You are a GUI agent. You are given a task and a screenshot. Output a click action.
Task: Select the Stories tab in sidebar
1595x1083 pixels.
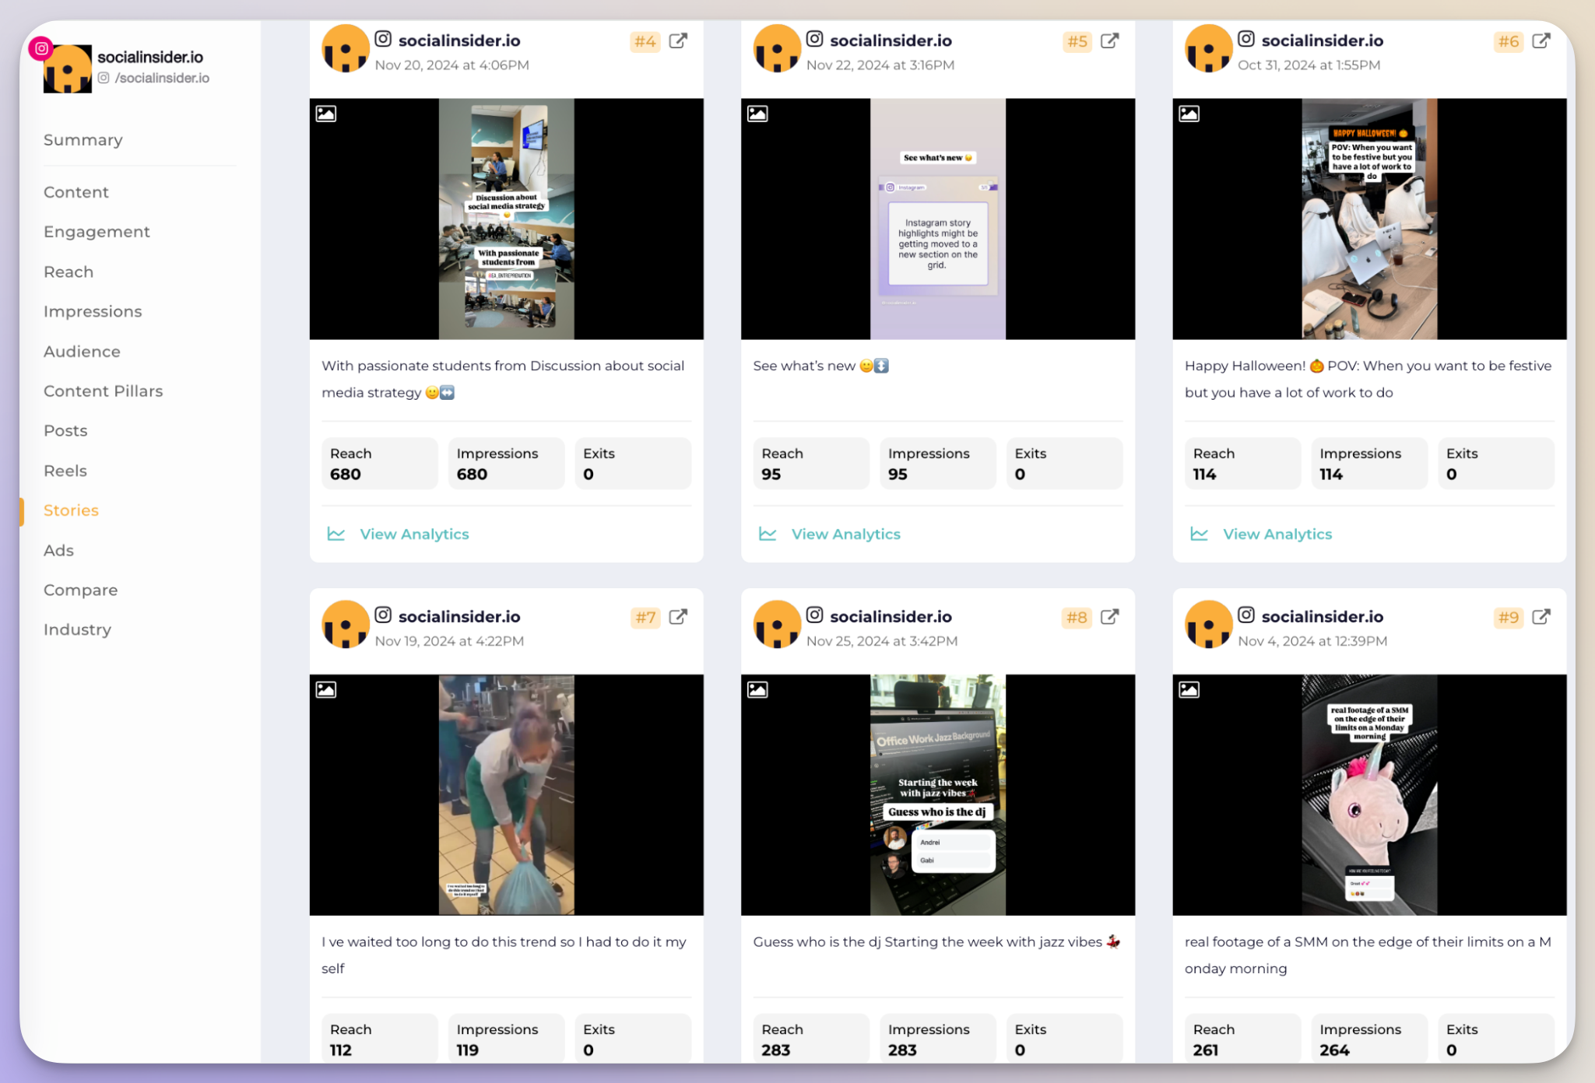[70, 510]
